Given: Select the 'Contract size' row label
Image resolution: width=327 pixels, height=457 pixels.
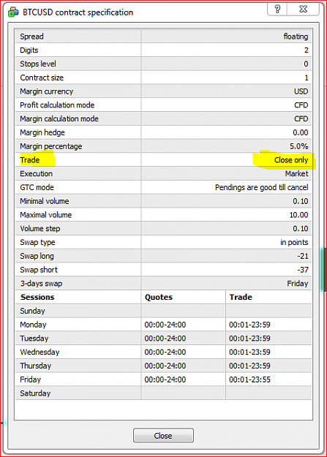Looking at the screenshot, I should coord(42,78).
